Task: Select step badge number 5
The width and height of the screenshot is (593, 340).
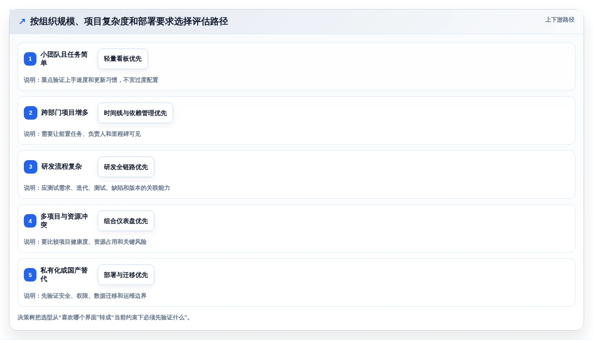Action: (30, 275)
